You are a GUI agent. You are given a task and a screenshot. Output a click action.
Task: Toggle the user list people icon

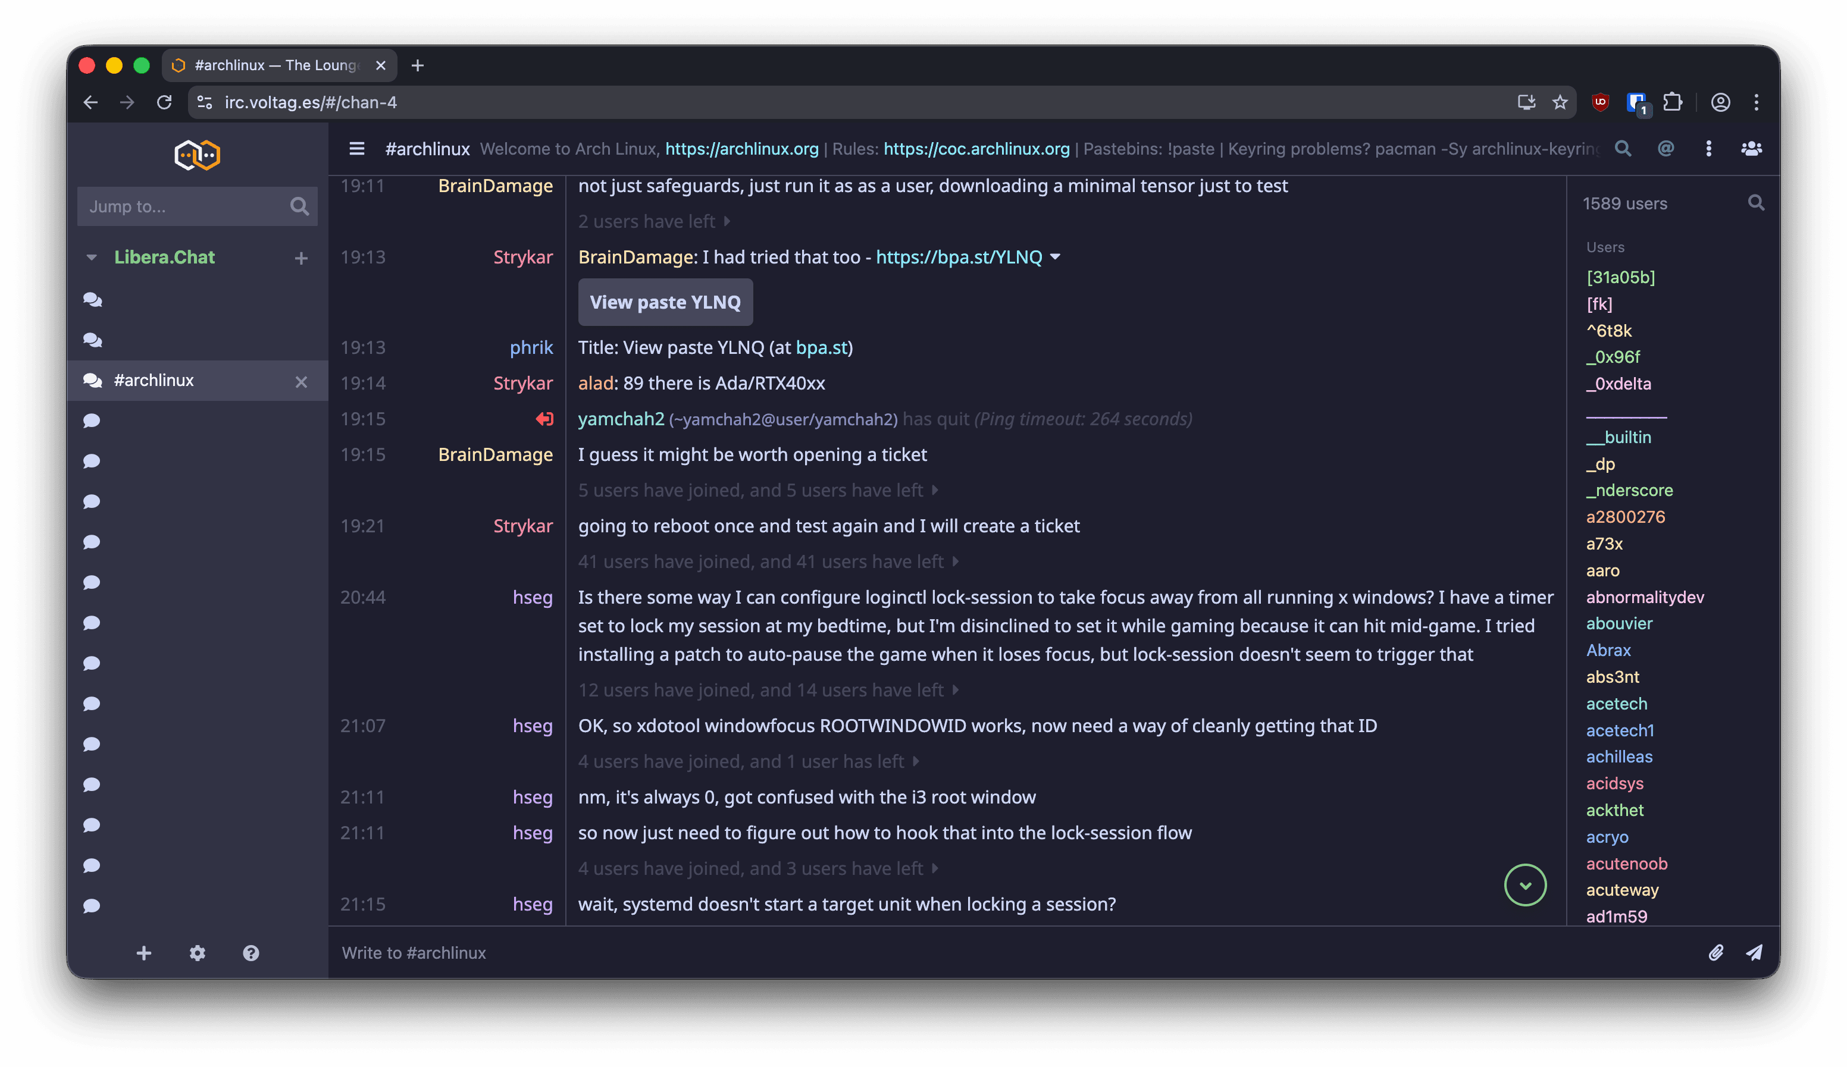coord(1751,149)
